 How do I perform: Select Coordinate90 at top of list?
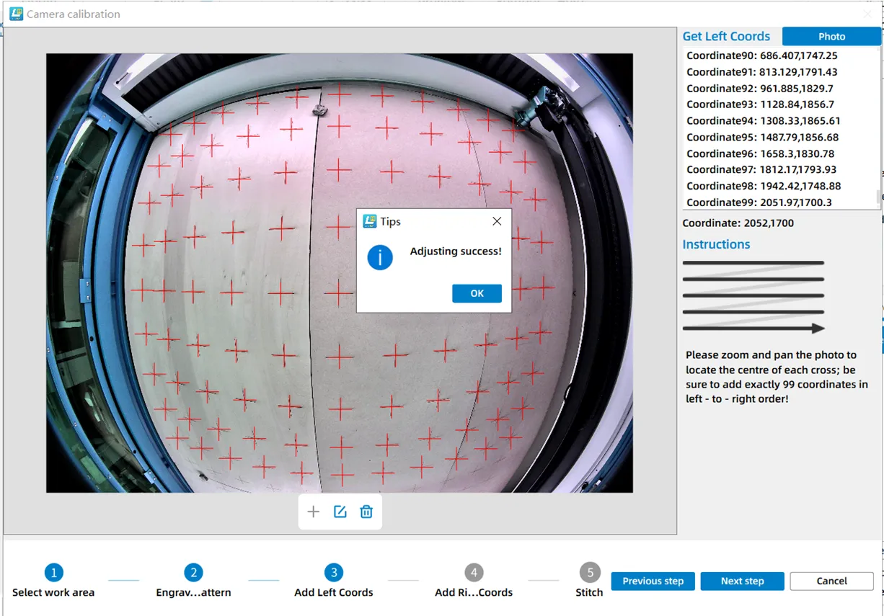(x=761, y=55)
